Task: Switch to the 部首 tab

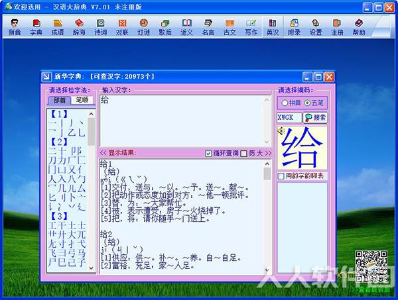Action: point(60,101)
